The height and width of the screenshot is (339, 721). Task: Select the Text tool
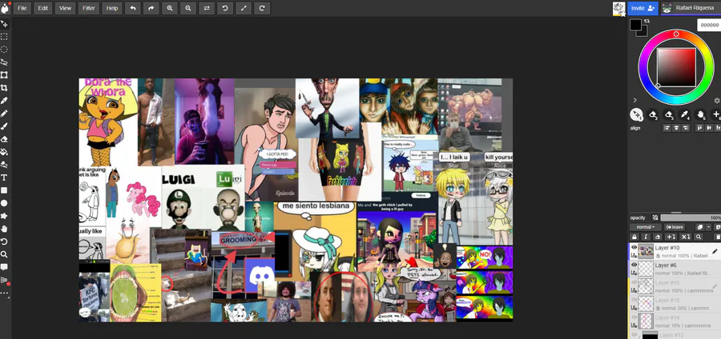click(x=4, y=177)
